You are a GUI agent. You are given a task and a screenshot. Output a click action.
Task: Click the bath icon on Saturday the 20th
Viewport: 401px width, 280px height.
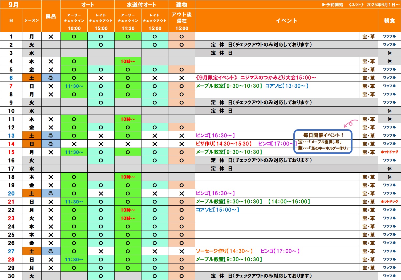(51, 193)
